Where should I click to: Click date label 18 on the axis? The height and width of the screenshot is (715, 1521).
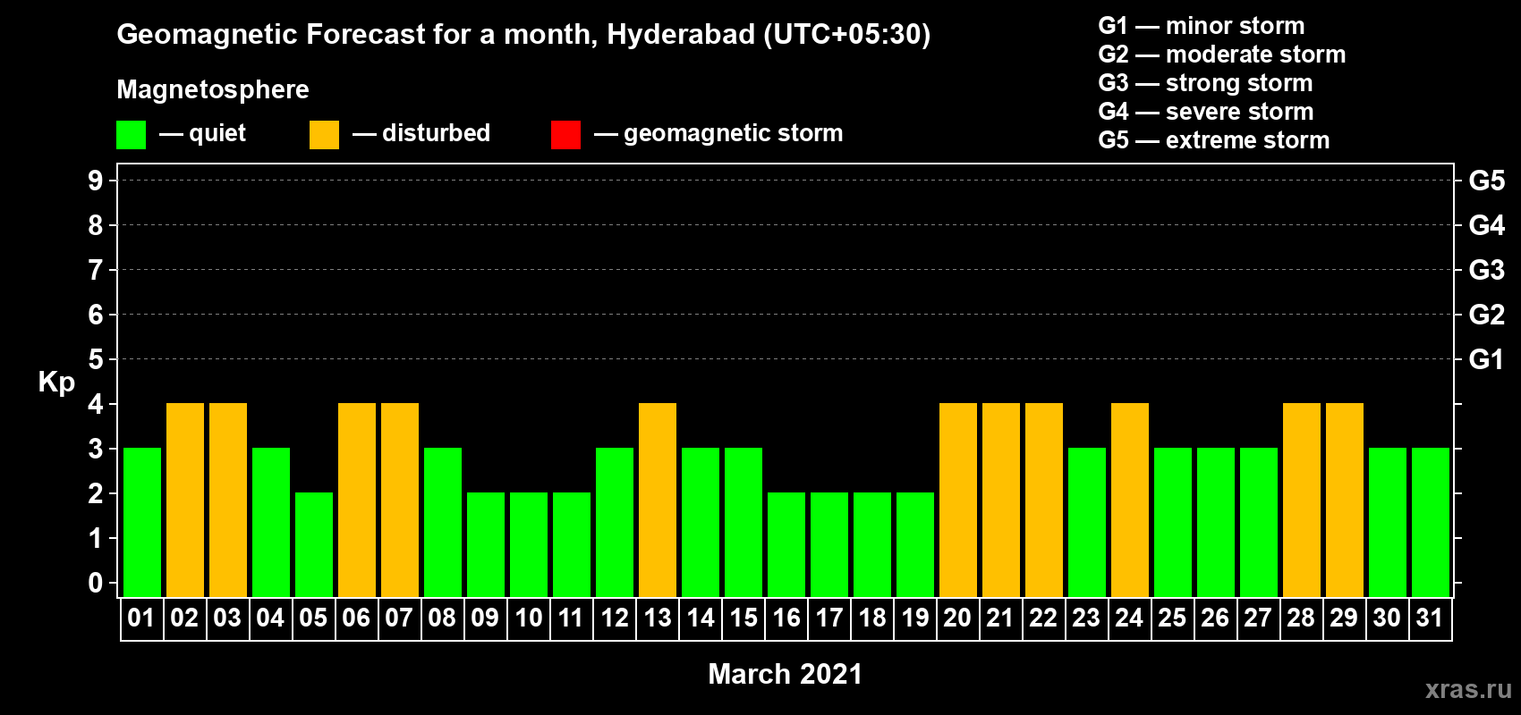tap(872, 618)
